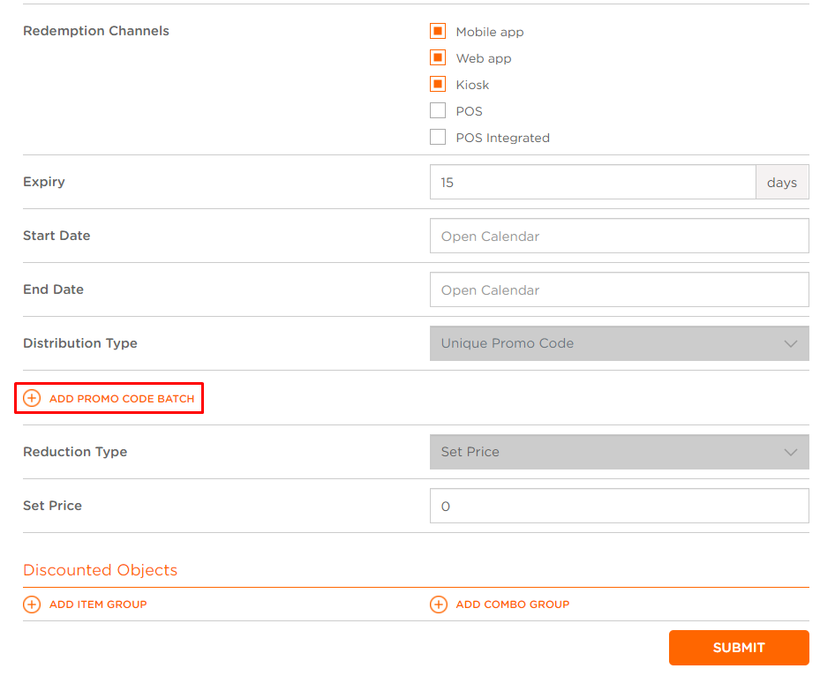Click the plus icon for Add Combo Group

(x=439, y=605)
